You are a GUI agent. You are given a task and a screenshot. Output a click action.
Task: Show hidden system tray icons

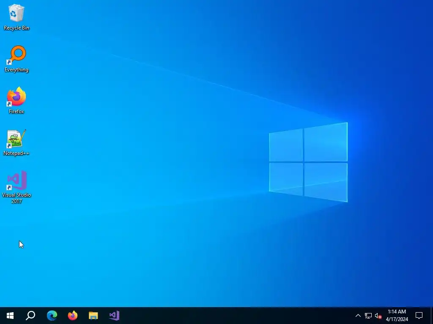pyautogui.click(x=358, y=316)
